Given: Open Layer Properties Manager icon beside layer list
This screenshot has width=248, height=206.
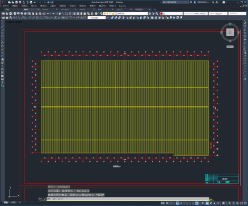Looking at the screenshot, I should [102, 14].
